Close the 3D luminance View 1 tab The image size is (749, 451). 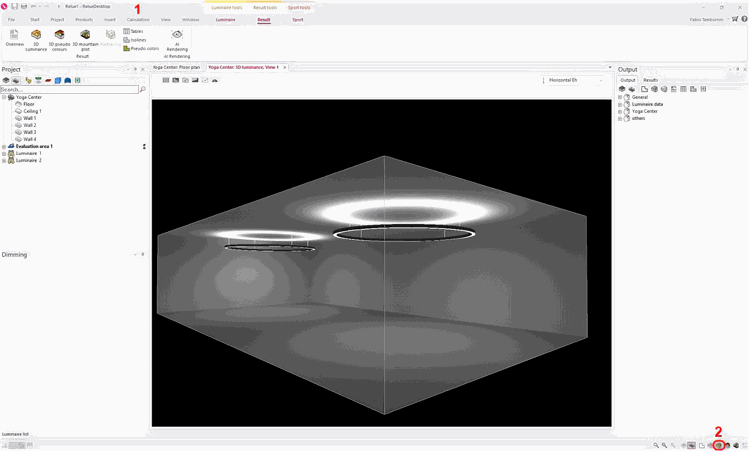click(285, 67)
